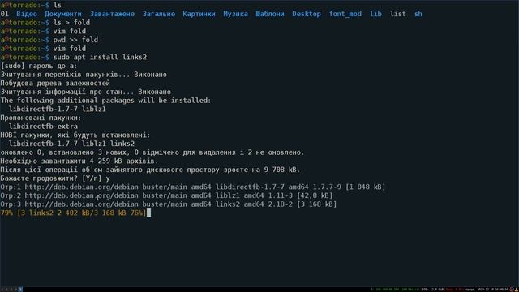Click 'Бажаєте продовжити? [Y/n]' prompt

click(x=55, y=178)
